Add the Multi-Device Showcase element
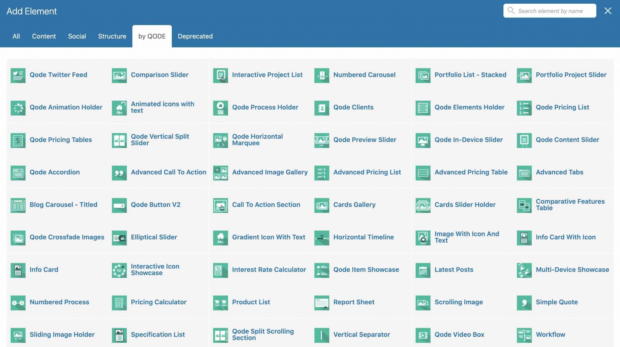Viewport: 620px width, 347px height. (x=564, y=270)
